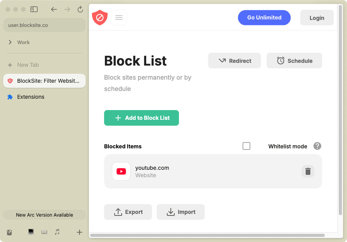Click the Go Unlimited button
Screen dimensions: 347x242
[264, 18]
